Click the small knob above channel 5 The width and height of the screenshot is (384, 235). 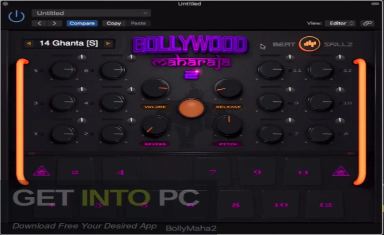coord(82,58)
